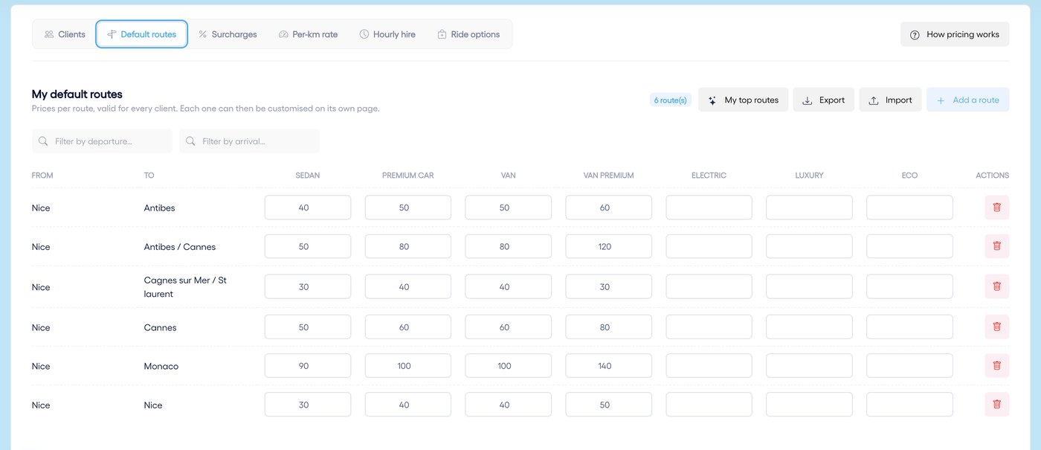The width and height of the screenshot is (1041, 450).
Task: Edit Sedan price for Cagnes sur Mer row
Action: (308, 286)
